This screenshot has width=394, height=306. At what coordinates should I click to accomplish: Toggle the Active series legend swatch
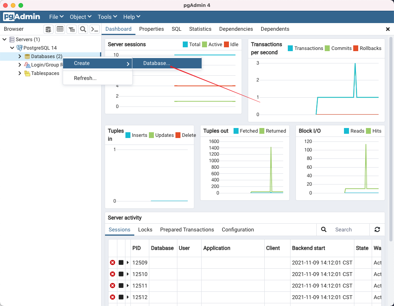[x=205, y=45]
